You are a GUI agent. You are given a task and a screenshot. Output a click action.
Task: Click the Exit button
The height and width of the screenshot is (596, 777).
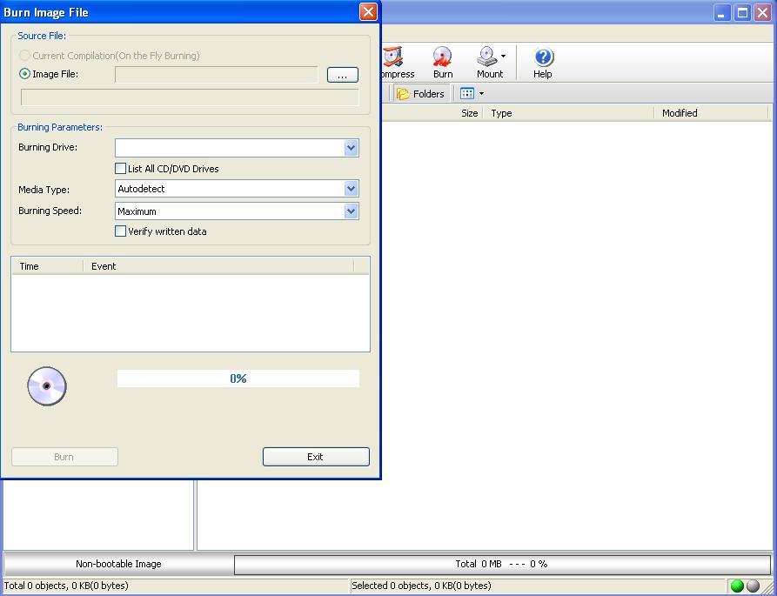316,456
